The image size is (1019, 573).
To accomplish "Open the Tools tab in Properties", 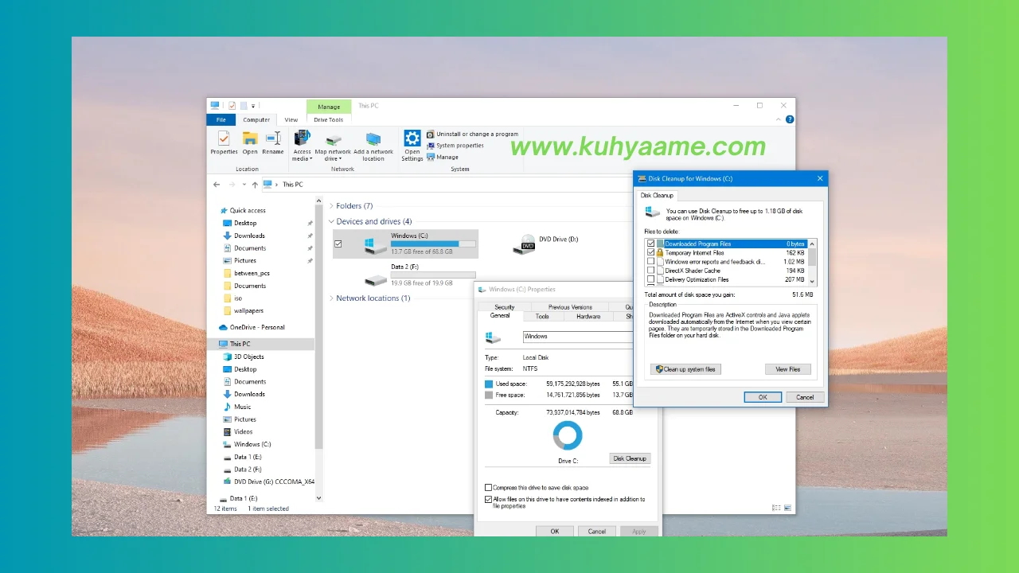I will click(x=542, y=316).
